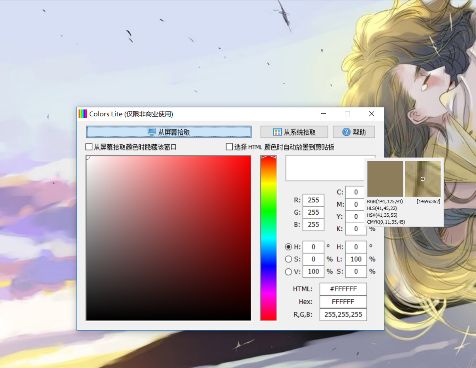Click the rainbow hue slider bar
476x368 pixels.
click(268, 238)
